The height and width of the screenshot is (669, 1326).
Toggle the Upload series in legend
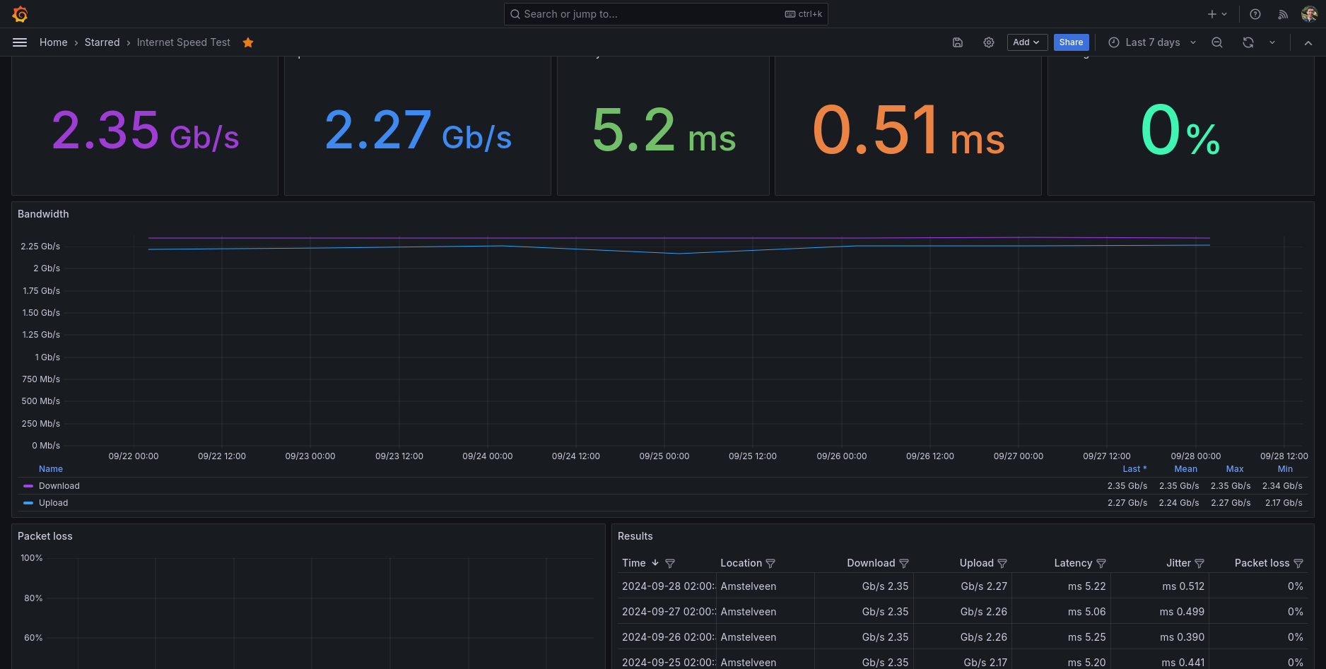[54, 503]
